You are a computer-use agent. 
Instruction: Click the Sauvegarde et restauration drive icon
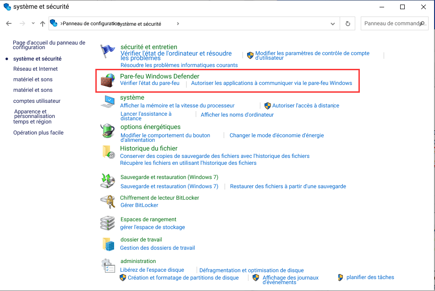click(108, 181)
